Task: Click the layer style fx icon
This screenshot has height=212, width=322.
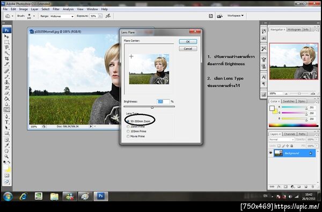Action: click(279, 187)
